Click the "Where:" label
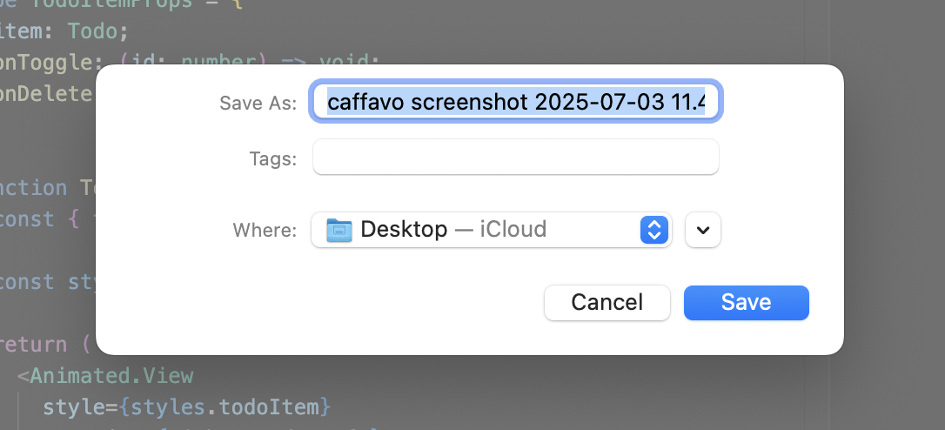 265,231
